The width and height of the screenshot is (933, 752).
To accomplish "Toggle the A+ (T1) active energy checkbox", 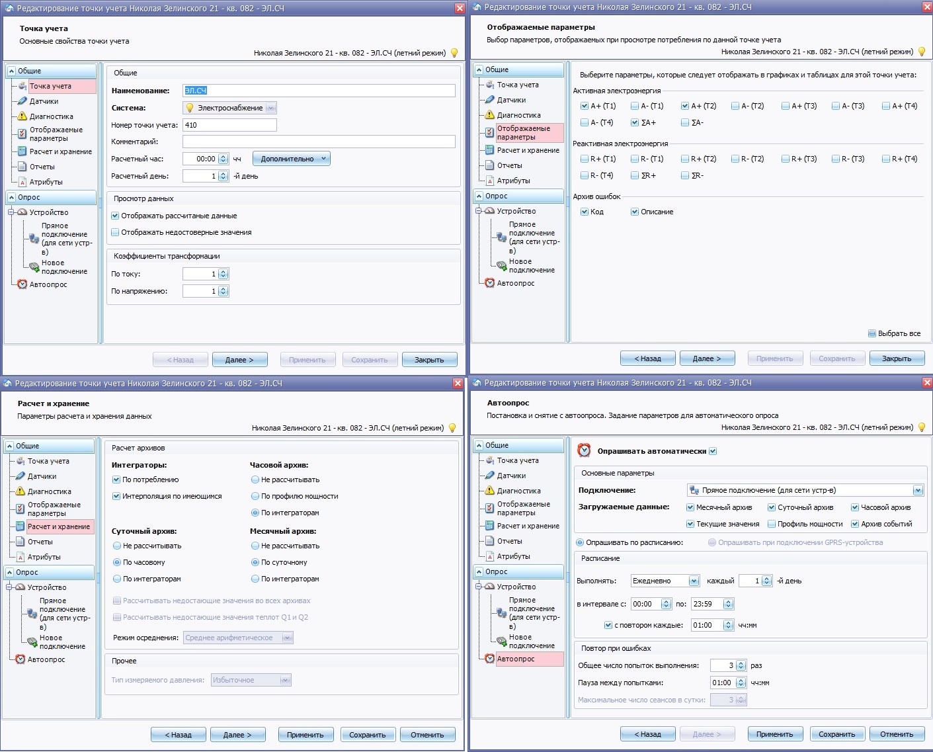I will (584, 106).
